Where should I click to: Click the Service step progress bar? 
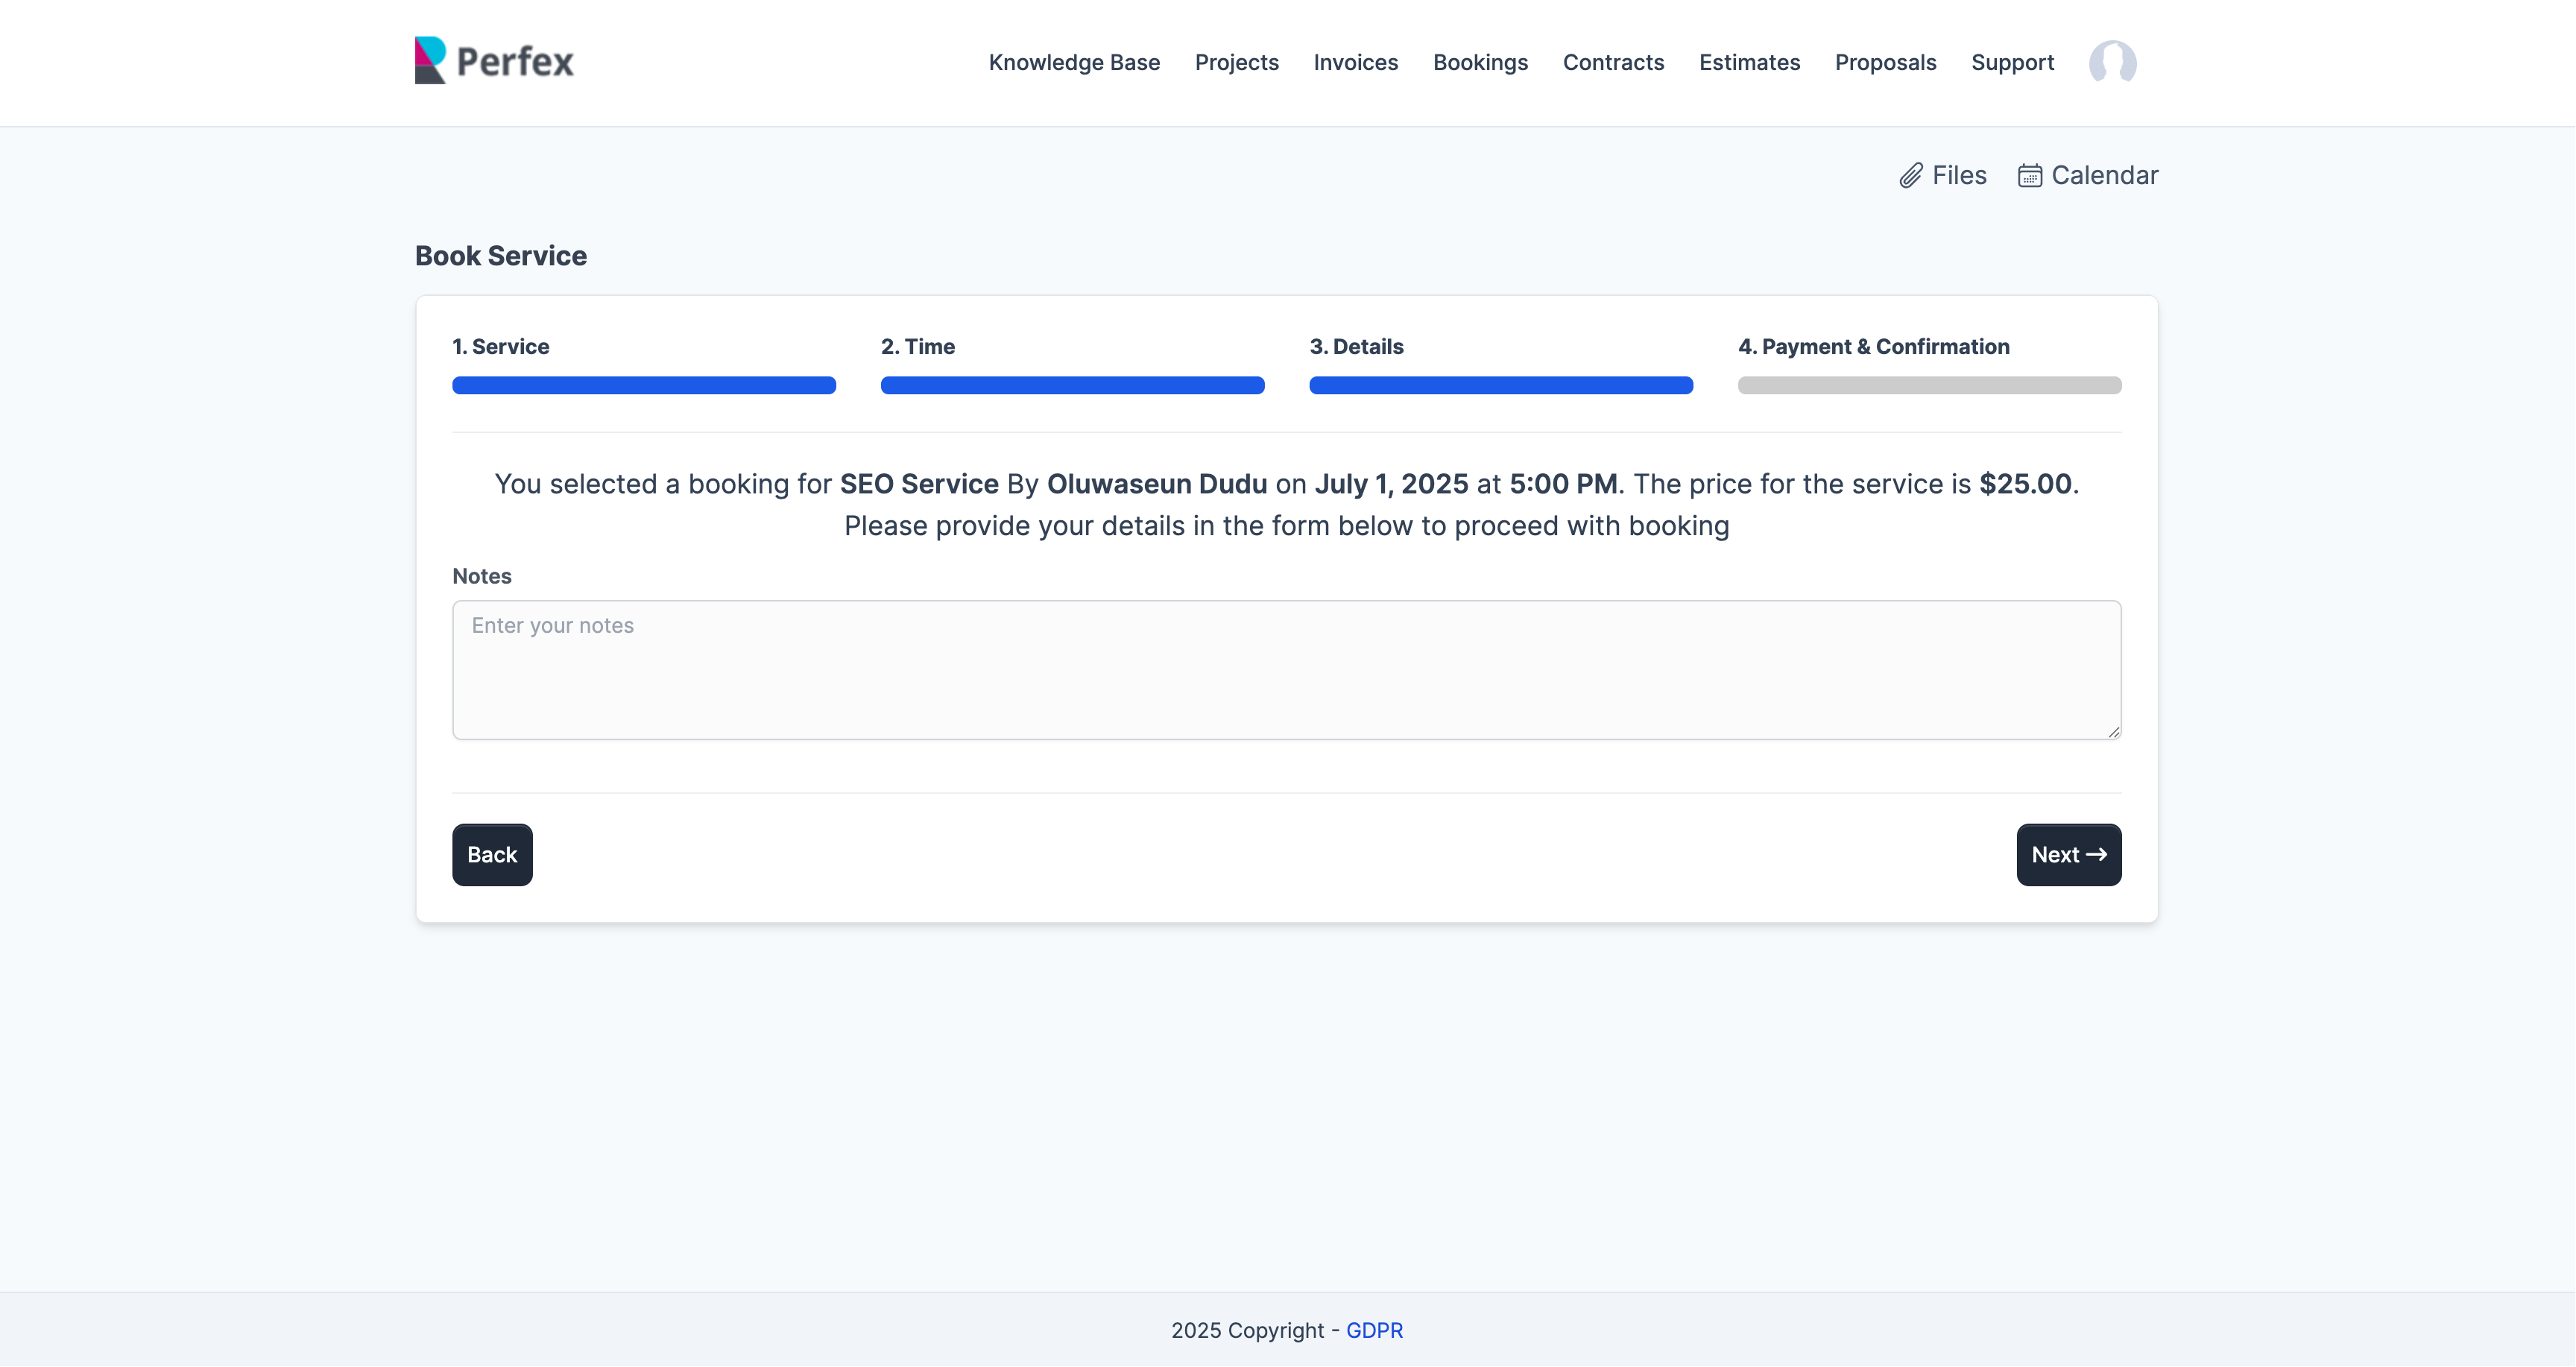tap(643, 385)
